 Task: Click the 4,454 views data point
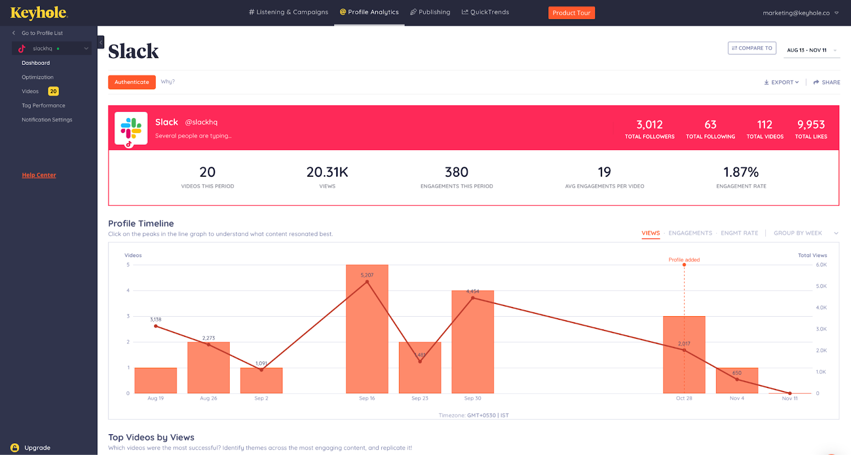pyautogui.click(x=473, y=298)
